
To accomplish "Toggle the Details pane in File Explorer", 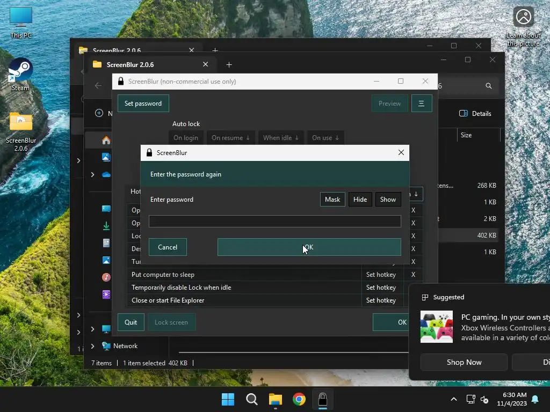I will click(x=475, y=114).
